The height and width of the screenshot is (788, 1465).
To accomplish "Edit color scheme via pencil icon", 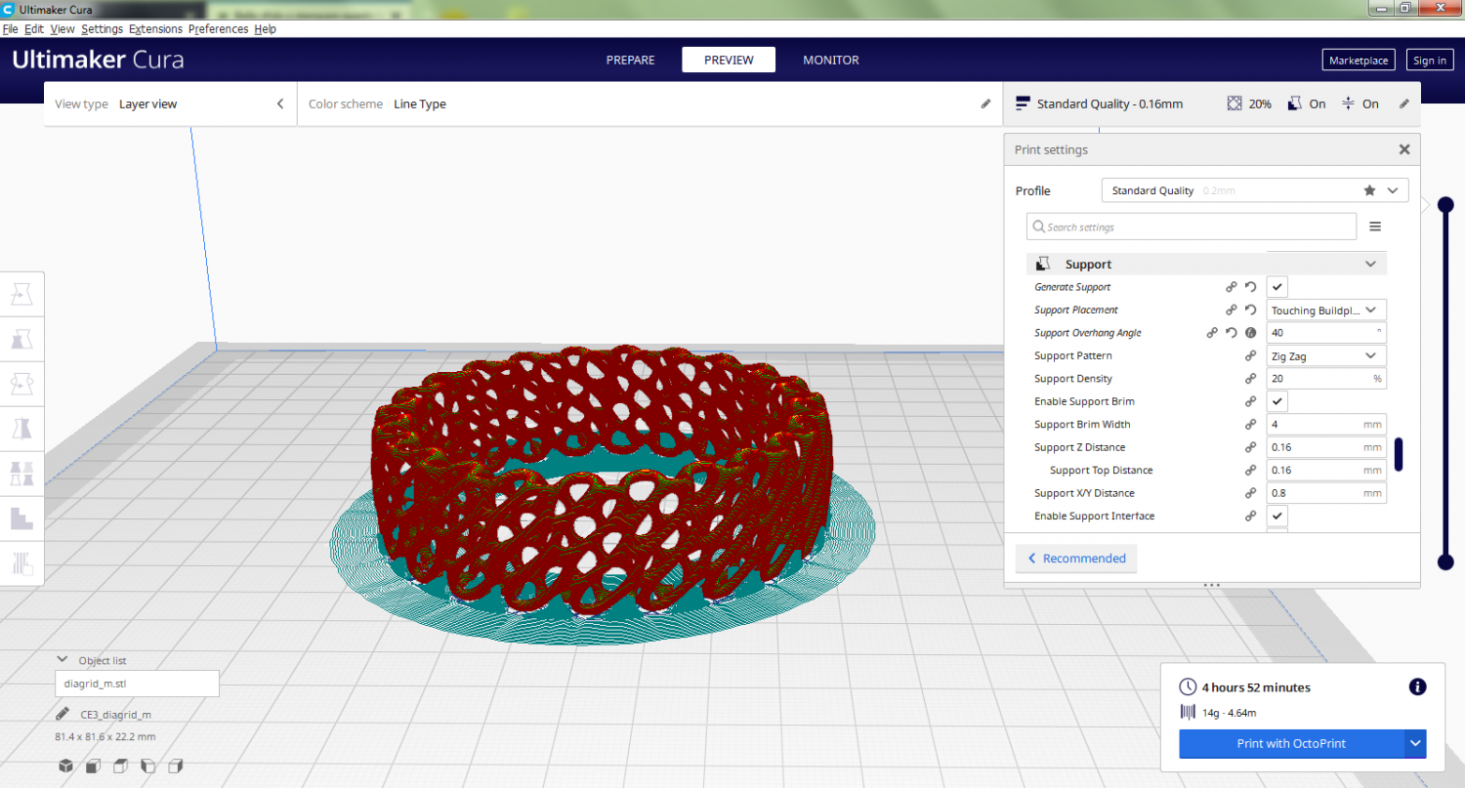I will tap(985, 104).
